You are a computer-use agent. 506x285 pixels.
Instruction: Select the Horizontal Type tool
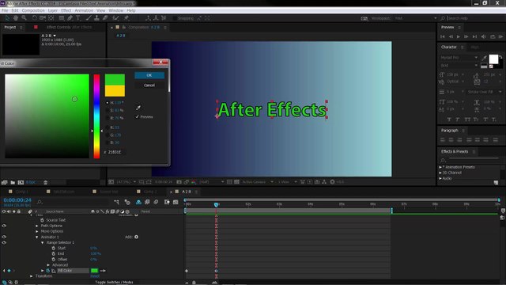(x=78, y=18)
